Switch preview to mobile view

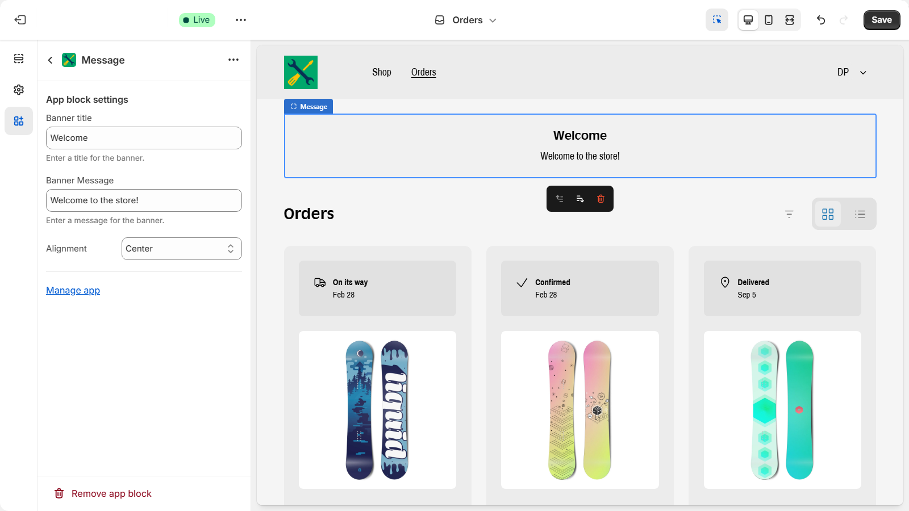click(769, 19)
